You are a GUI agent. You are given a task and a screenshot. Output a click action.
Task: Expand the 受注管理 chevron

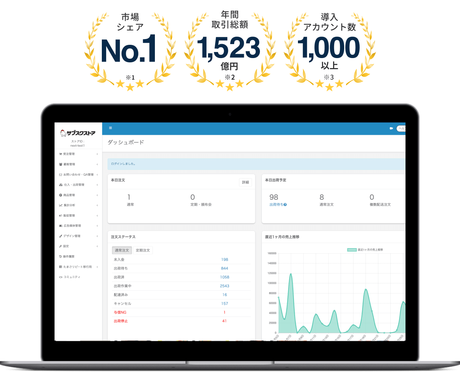pyautogui.click(x=97, y=154)
